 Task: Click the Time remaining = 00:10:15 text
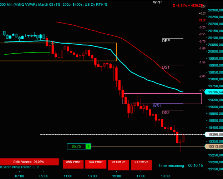[181, 166]
